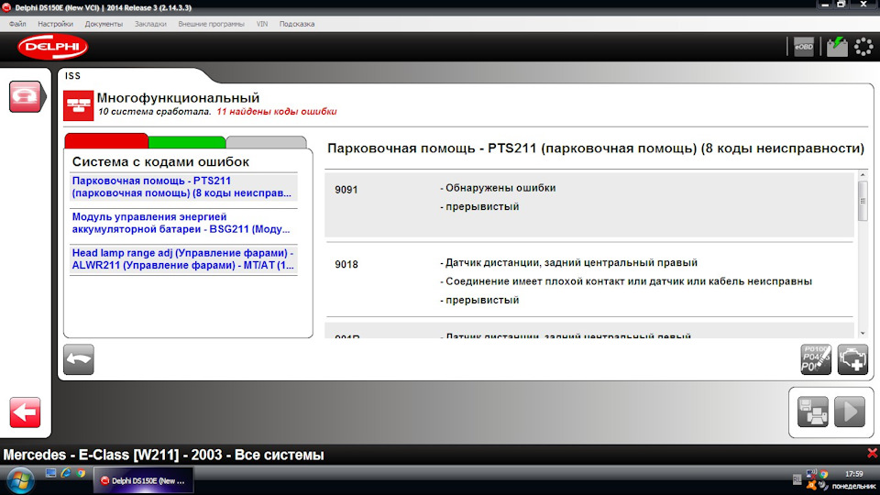The height and width of the screenshot is (495, 880).
Task: Click '11 найдены коды ошибки' red text
Action: 277,112
